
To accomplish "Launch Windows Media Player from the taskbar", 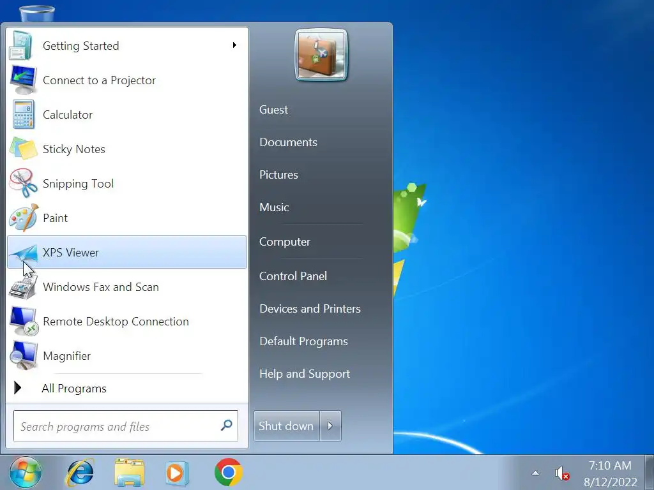I will coord(177,473).
